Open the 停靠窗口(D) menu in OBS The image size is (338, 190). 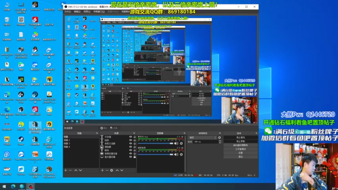point(99,12)
